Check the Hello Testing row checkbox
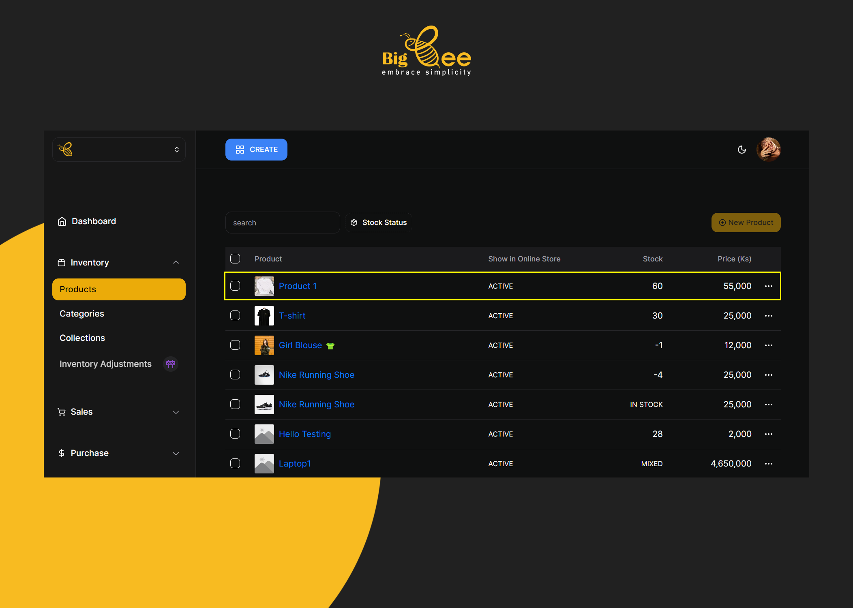This screenshot has width=853, height=608. [235, 434]
